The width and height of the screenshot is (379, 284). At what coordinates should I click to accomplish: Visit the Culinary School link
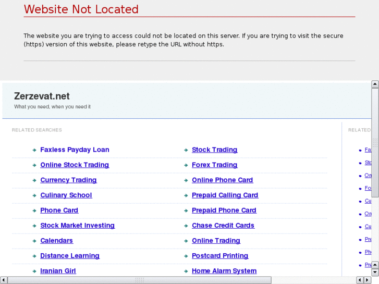click(x=66, y=195)
